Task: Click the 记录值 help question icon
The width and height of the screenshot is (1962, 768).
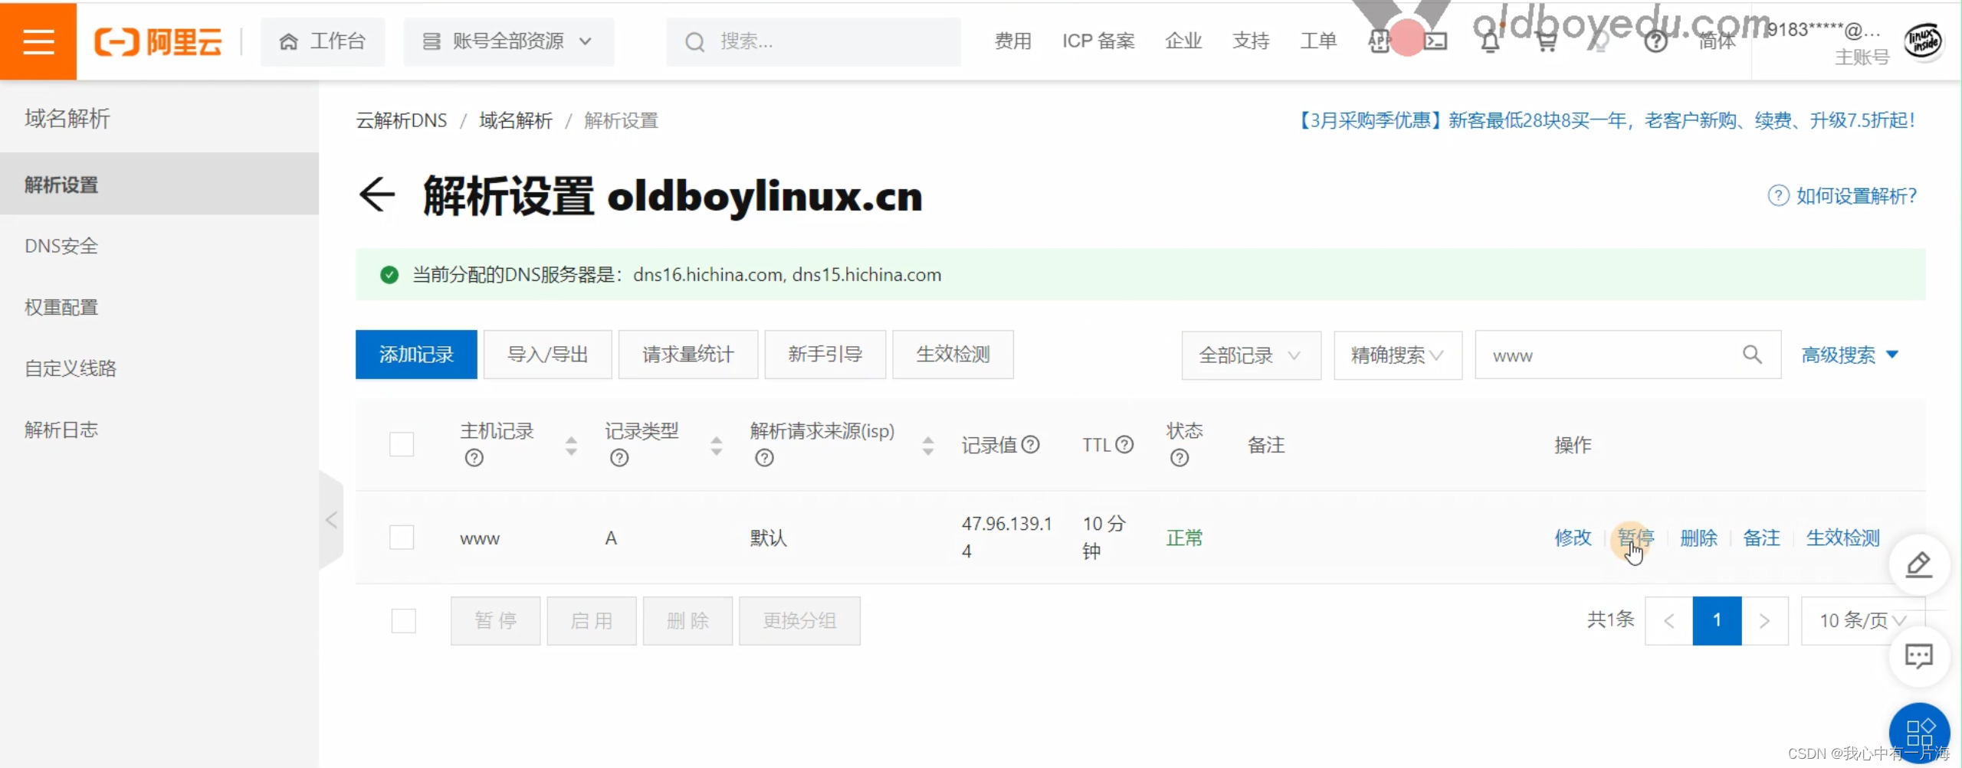Action: pos(1031,444)
